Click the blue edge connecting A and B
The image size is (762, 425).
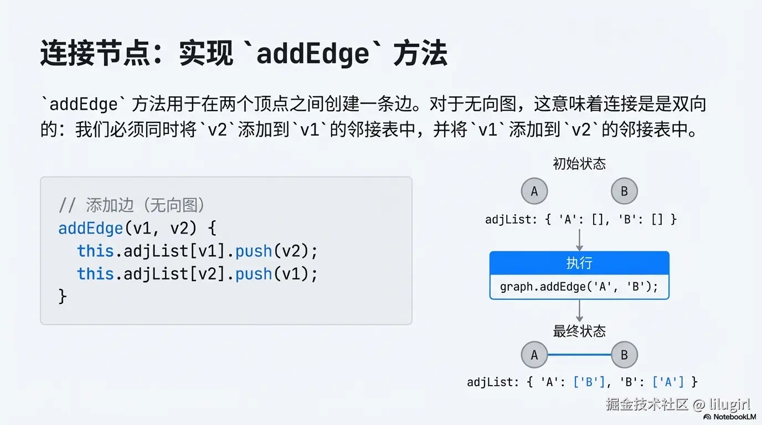pos(579,355)
